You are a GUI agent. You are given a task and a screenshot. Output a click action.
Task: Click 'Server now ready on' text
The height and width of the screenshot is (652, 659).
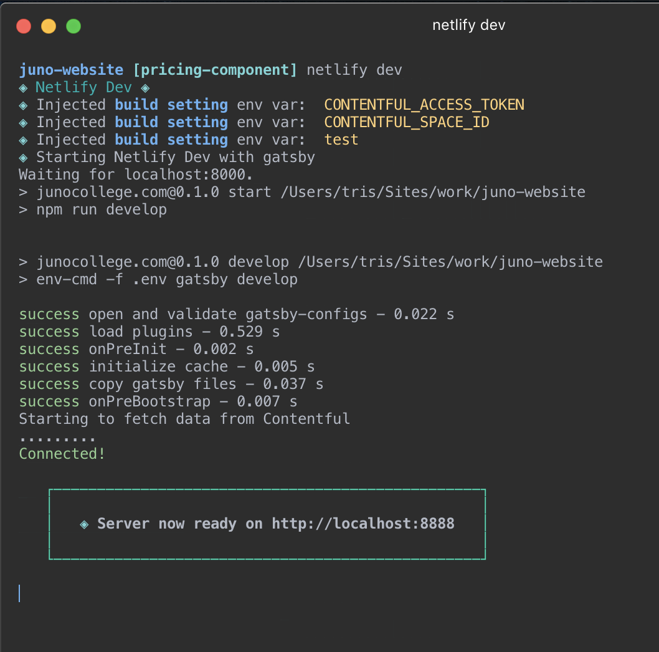180,524
